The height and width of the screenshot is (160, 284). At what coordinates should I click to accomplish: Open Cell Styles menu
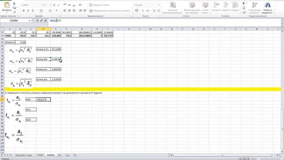click(x=205, y=8)
